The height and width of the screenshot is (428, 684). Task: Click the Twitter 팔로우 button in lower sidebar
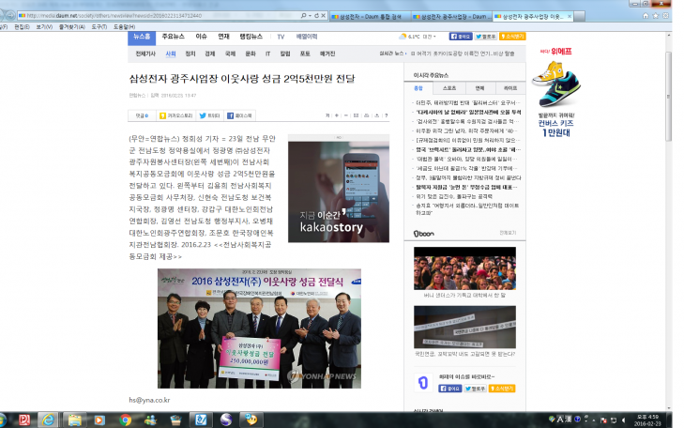pos(475,389)
